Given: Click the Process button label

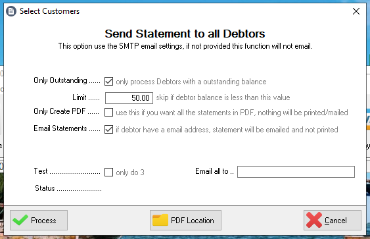Looking at the screenshot, I should click(x=43, y=221).
